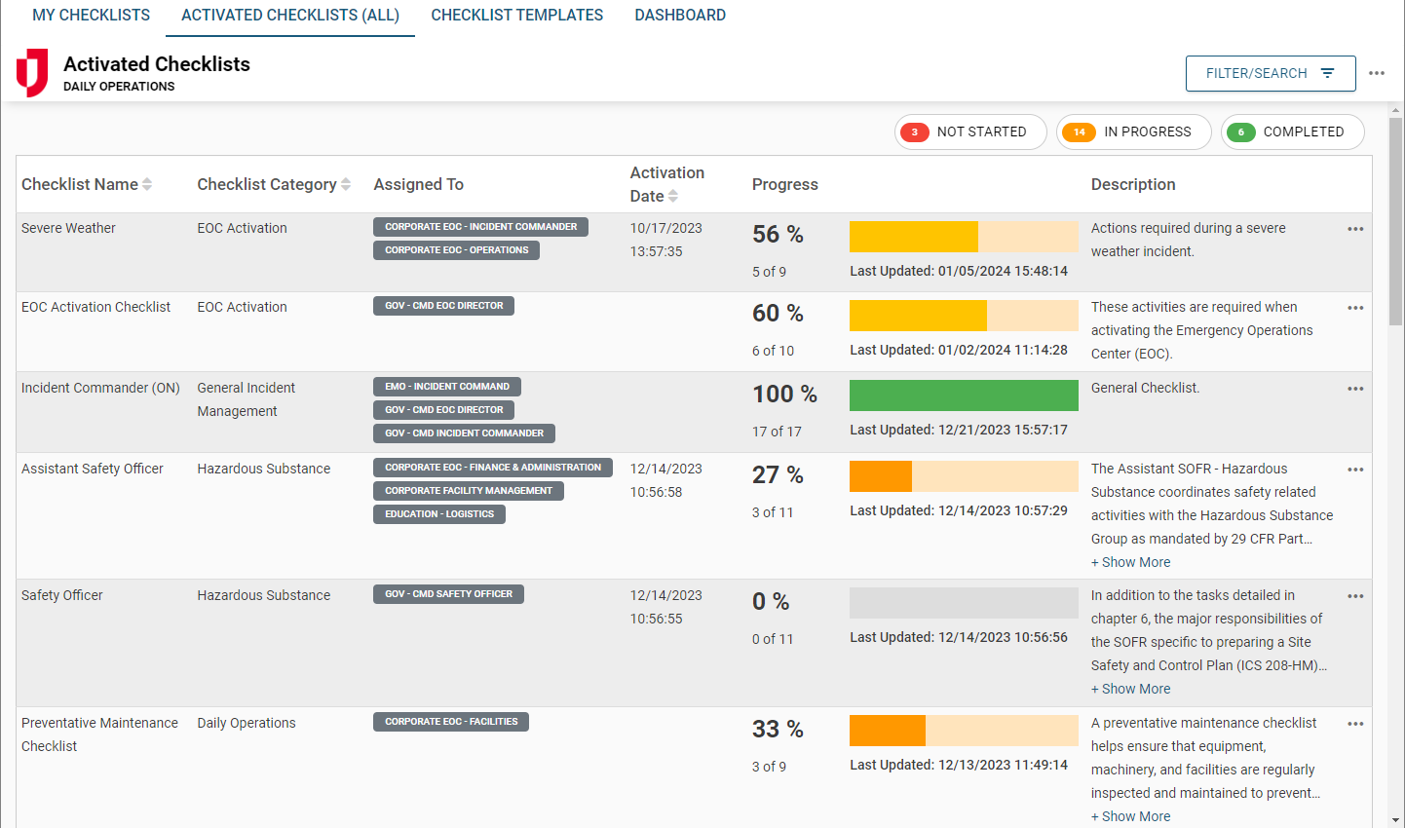This screenshot has width=1405, height=828.
Task: Toggle the Not Started status filter
Action: pyautogui.click(x=969, y=132)
